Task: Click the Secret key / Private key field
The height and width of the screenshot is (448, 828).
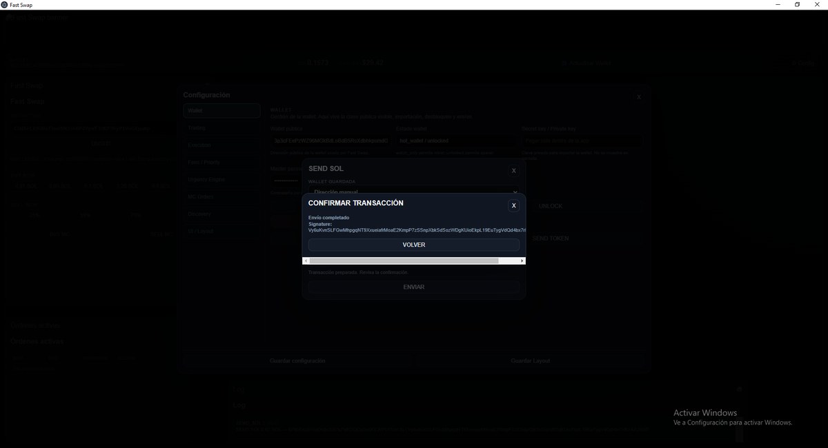Action: (582, 141)
